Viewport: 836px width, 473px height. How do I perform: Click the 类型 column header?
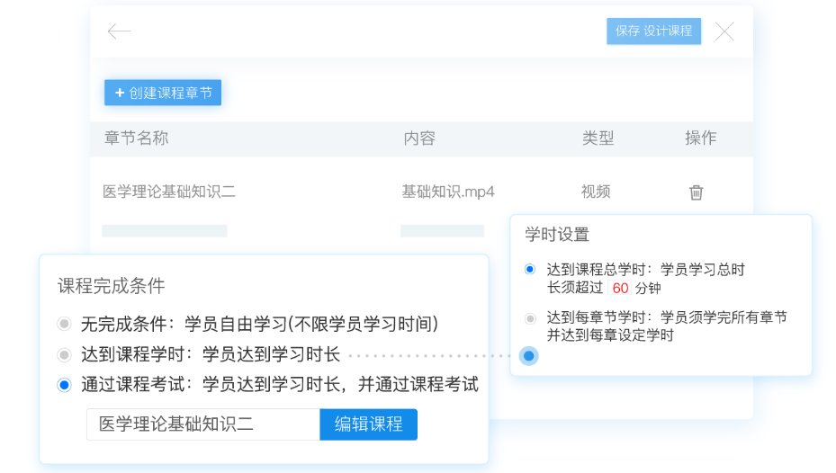click(x=598, y=138)
